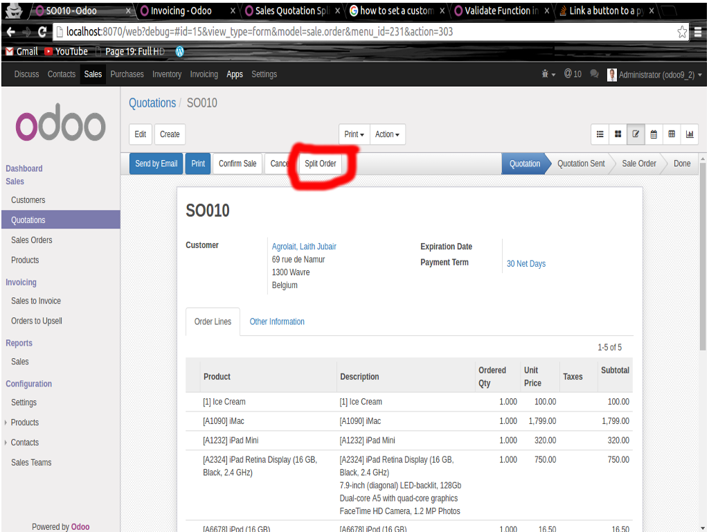
Task: Click the Odoo link in Powered by
Action: tap(80, 526)
